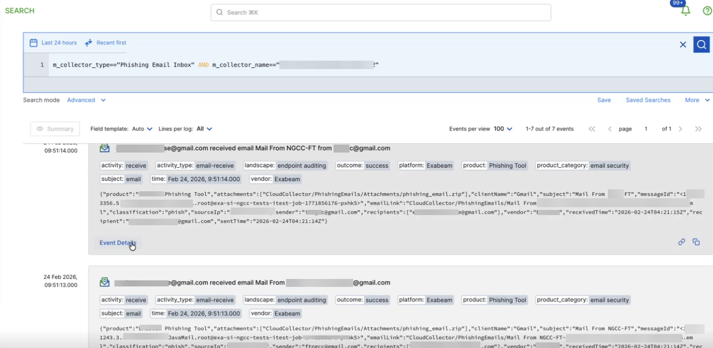Run the query with the blue search button
This screenshot has width=713, height=348.
click(701, 44)
